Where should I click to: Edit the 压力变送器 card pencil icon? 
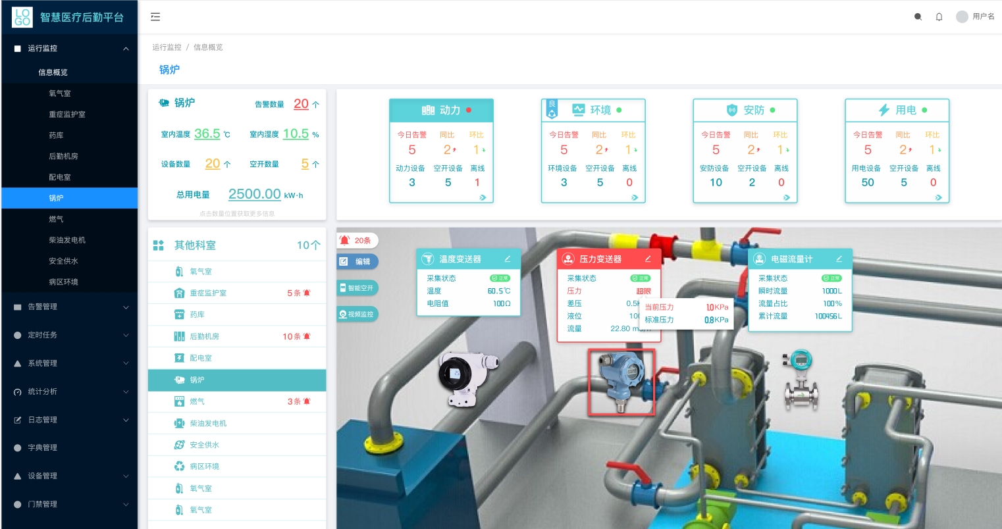tap(648, 259)
